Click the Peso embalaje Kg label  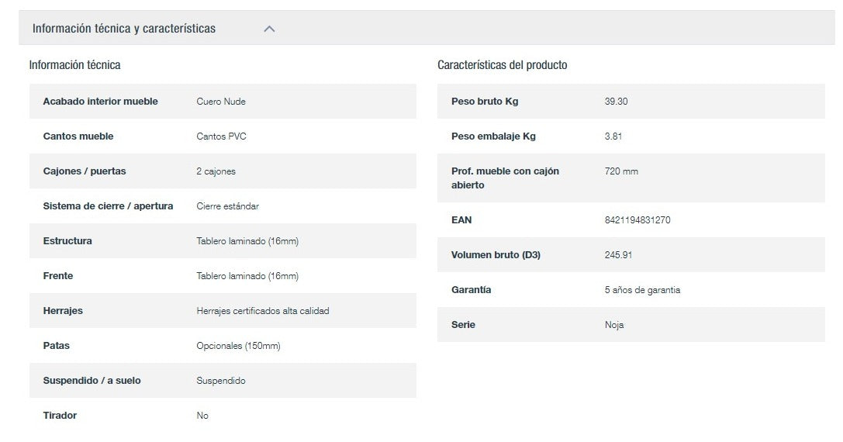coord(493,136)
